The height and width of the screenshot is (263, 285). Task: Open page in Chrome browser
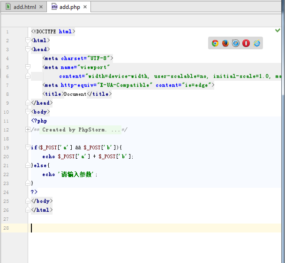215,43
